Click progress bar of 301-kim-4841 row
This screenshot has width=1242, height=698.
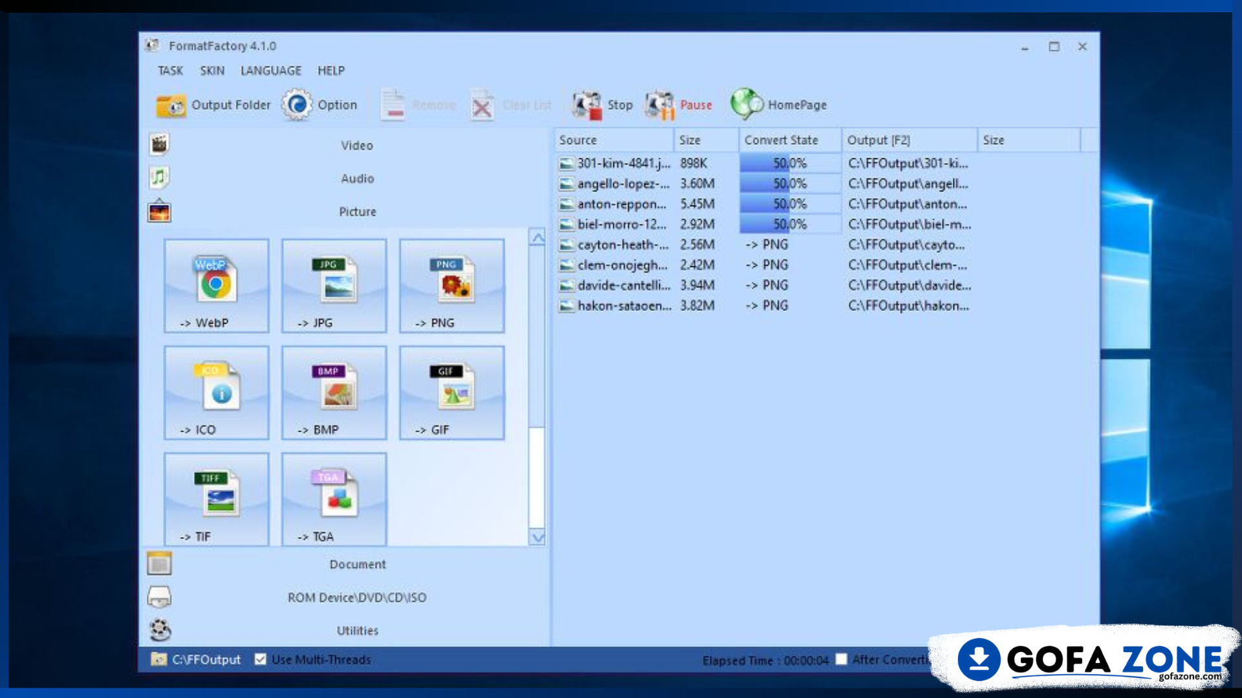point(790,164)
